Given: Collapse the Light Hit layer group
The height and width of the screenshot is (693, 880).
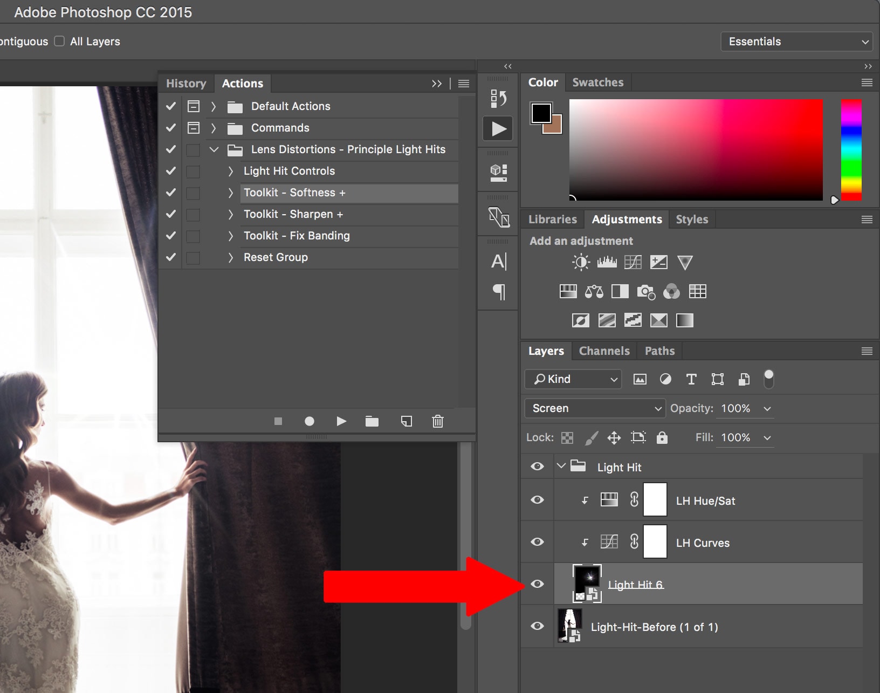Looking at the screenshot, I should tap(561, 466).
